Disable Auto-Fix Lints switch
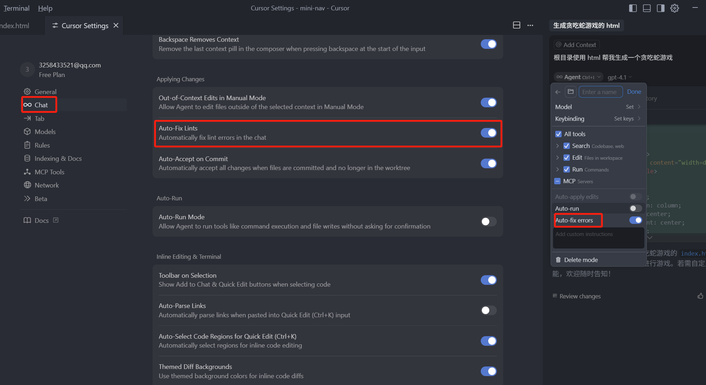The image size is (706, 385). tap(489, 133)
